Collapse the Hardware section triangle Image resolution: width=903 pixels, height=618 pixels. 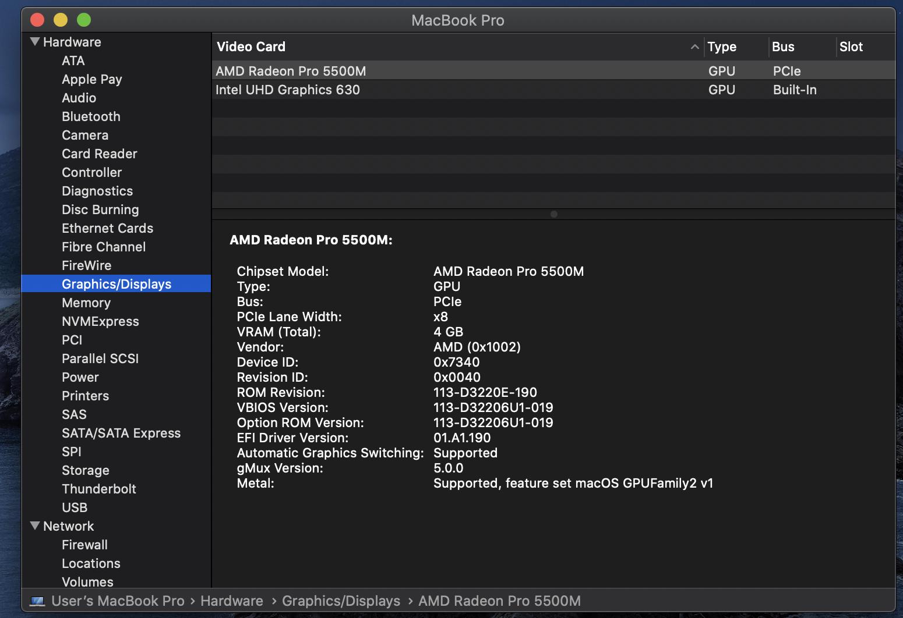pyautogui.click(x=35, y=42)
